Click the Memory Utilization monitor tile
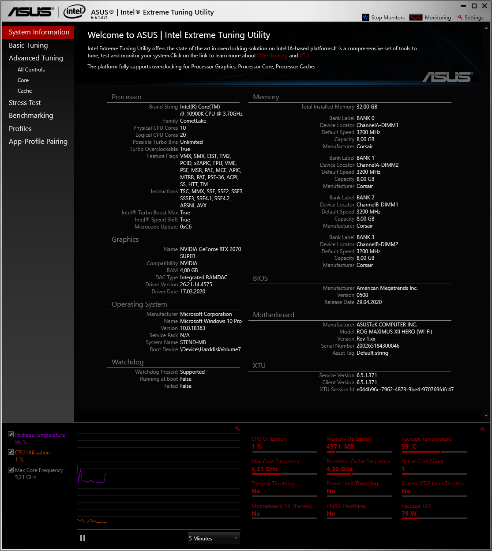Viewport: 492px width, 551px height. coord(359,444)
